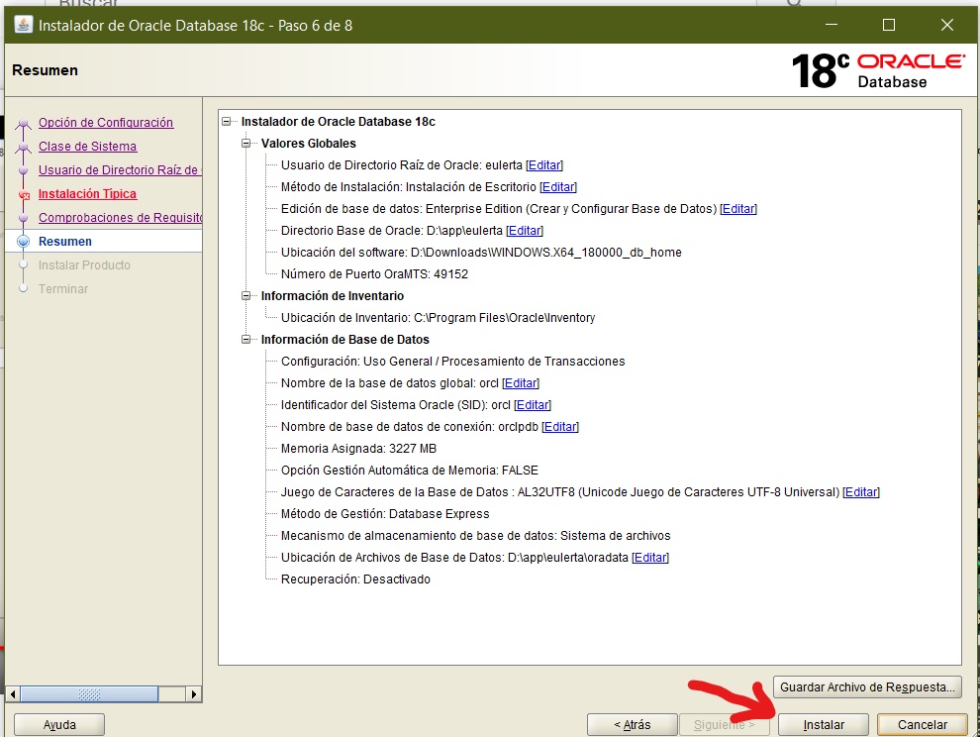980x737 pixels.
Task: Collapse the Información de Base de Datos section
Action: pyautogui.click(x=247, y=340)
